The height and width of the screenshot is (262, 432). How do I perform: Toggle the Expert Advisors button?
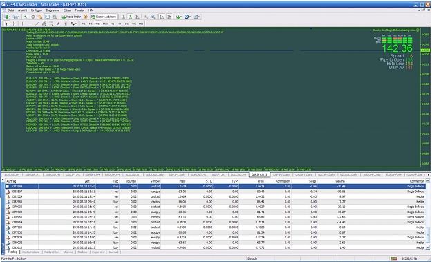(x=103, y=17)
